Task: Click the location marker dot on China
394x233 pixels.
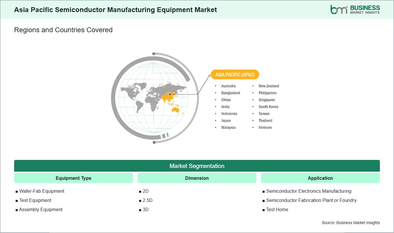Action: (x=170, y=94)
